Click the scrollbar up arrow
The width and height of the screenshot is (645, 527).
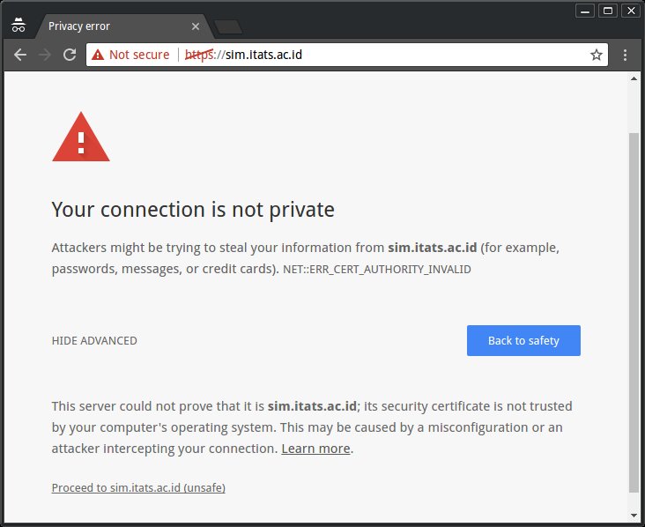[634, 78]
